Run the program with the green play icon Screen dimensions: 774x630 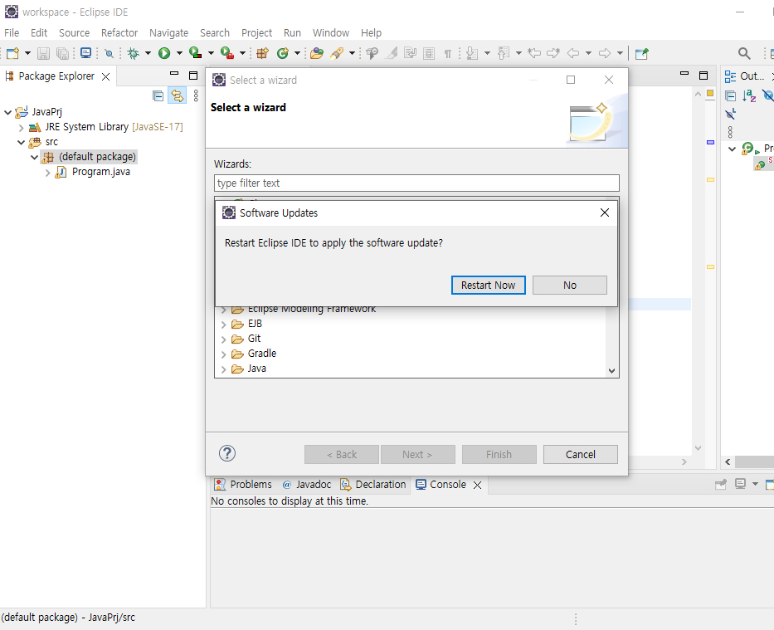point(164,53)
